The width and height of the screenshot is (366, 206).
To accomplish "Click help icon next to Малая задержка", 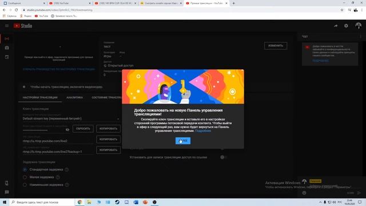I will [x=58, y=177].
